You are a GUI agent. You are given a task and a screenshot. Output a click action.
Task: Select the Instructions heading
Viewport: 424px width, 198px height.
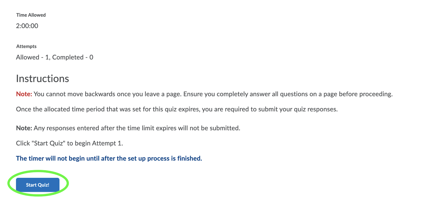42,79
